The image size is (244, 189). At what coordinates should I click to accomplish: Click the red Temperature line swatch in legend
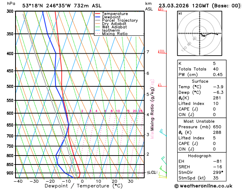pos(98,14)
